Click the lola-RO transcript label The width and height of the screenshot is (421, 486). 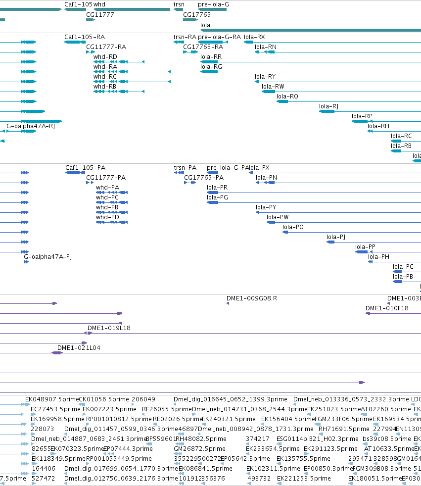click(287, 97)
